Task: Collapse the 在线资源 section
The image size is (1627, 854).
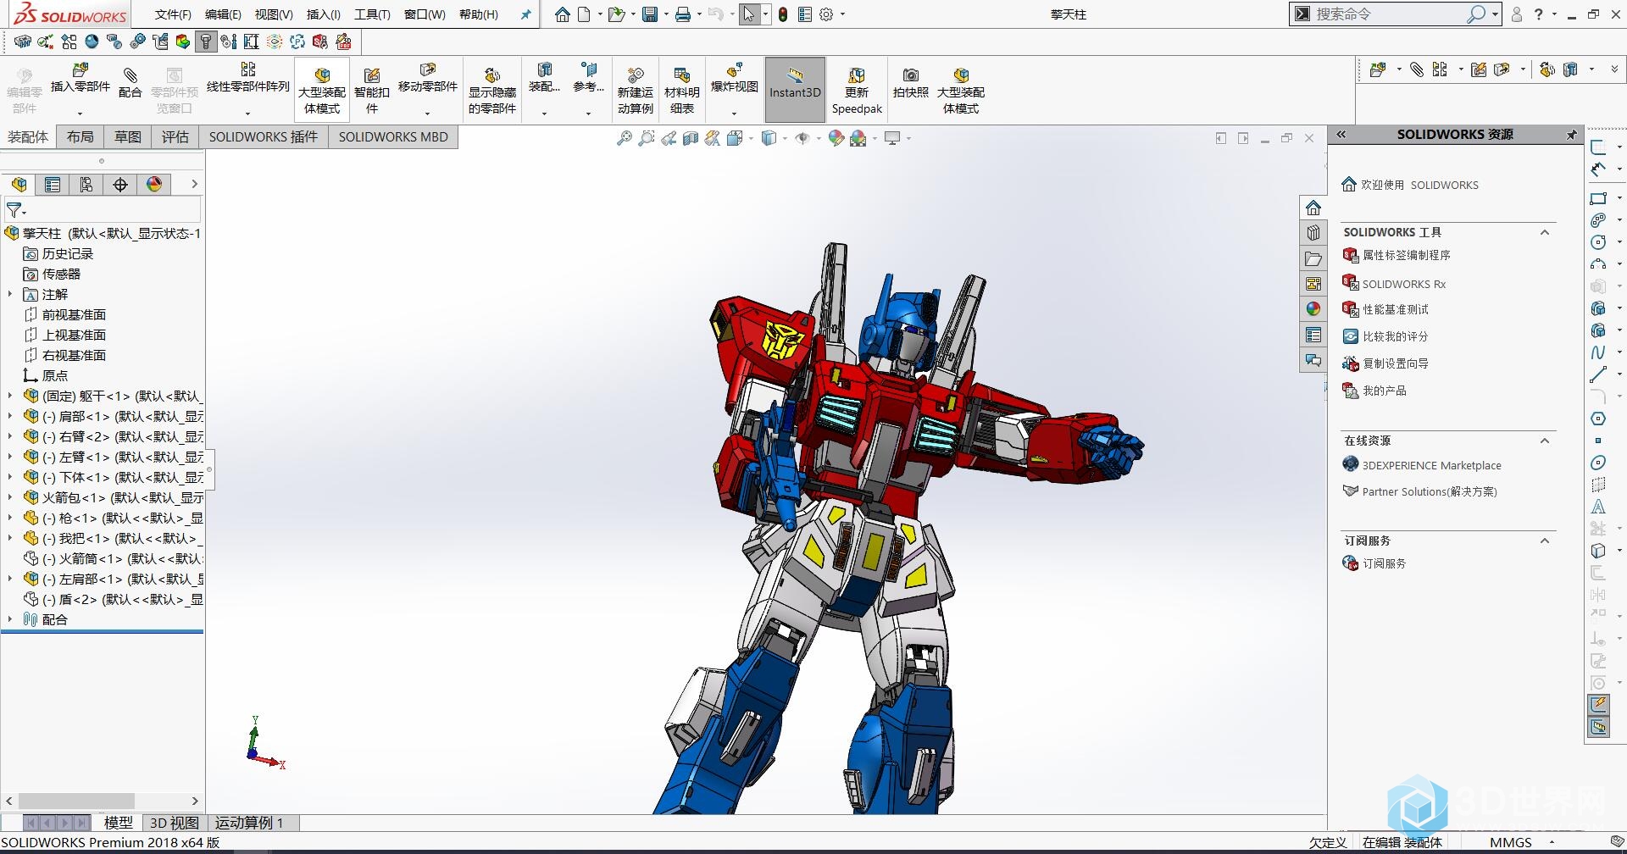Action: (1545, 441)
